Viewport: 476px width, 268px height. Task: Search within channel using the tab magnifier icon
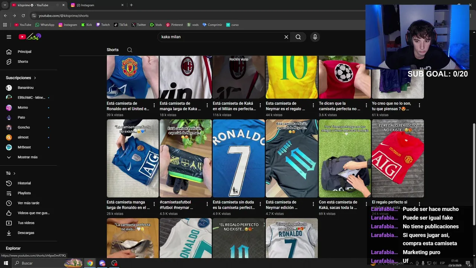pos(129,50)
